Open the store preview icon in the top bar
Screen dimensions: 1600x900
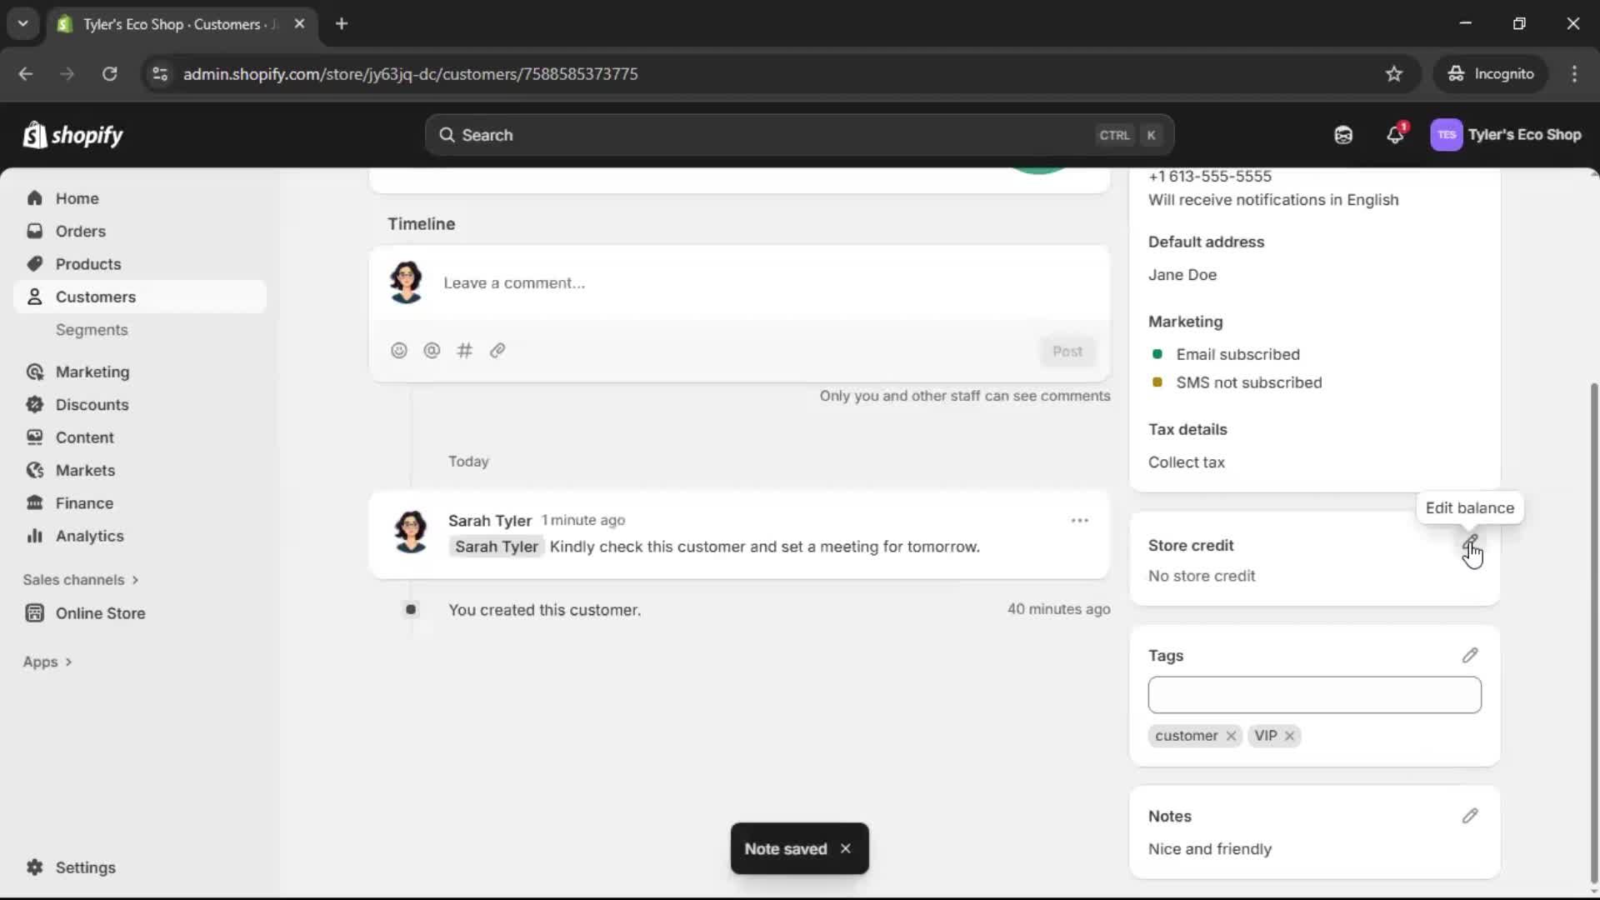click(x=1343, y=134)
